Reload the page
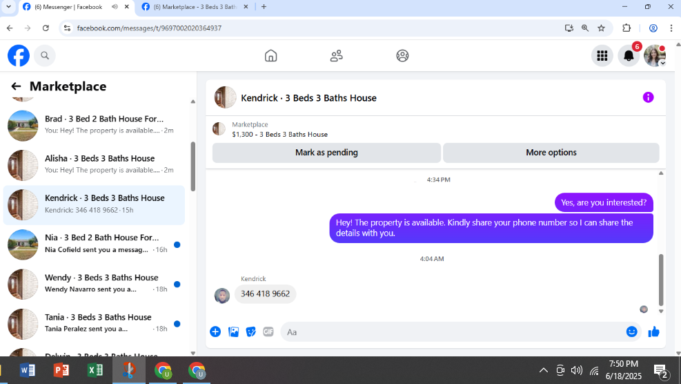 pyautogui.click(x=46, y=28)
